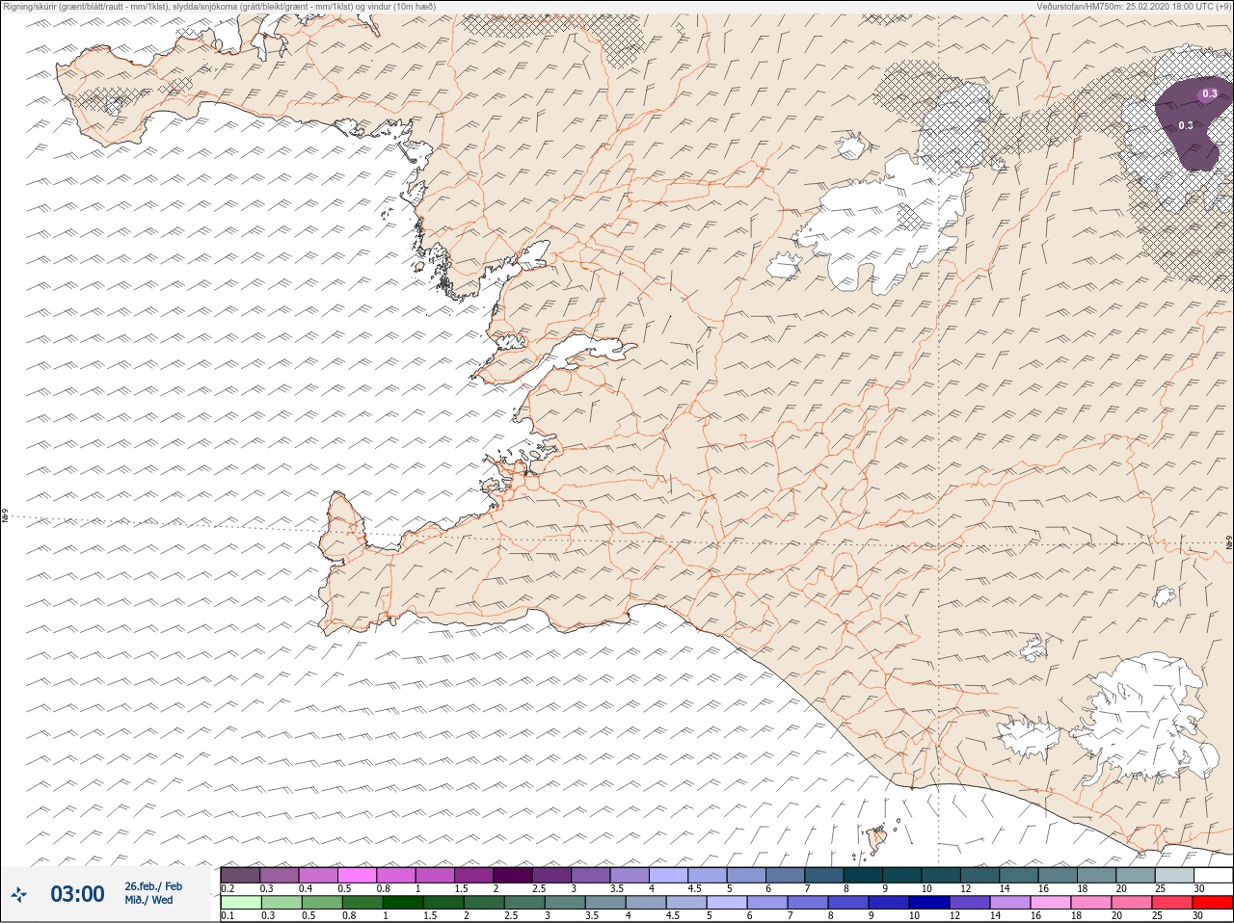
Task: Select upper legend swatch for 20
Action: 1136,875
